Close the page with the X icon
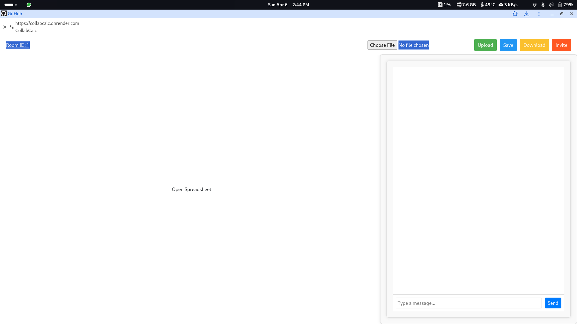This screenshot has width=577, height=324. coord(5,27)
